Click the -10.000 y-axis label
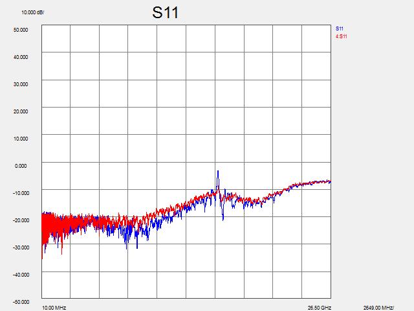The height and width of the screenshot is (311, 414). coord(20,192)
